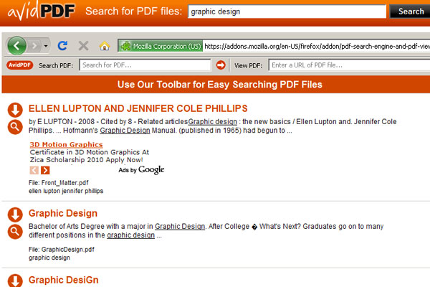Click the Use Our Toolbar for Easy Searching banner
The width and height of the screenshot is (430, 287).
[216, 85]
